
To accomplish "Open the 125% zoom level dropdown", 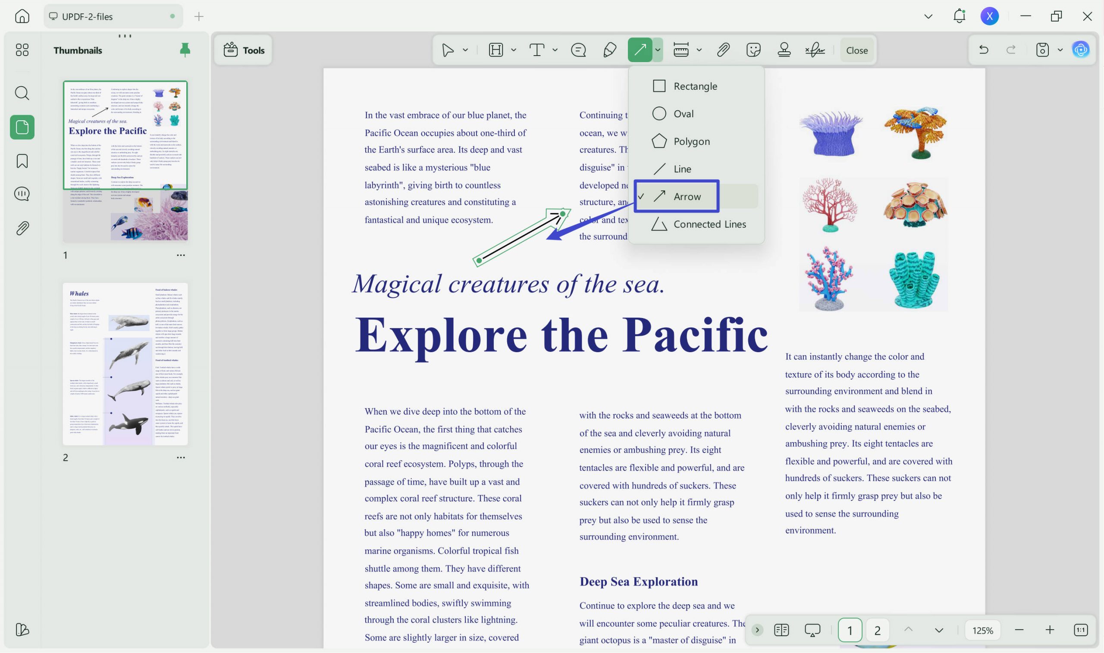I will click(x=982, y=630).
